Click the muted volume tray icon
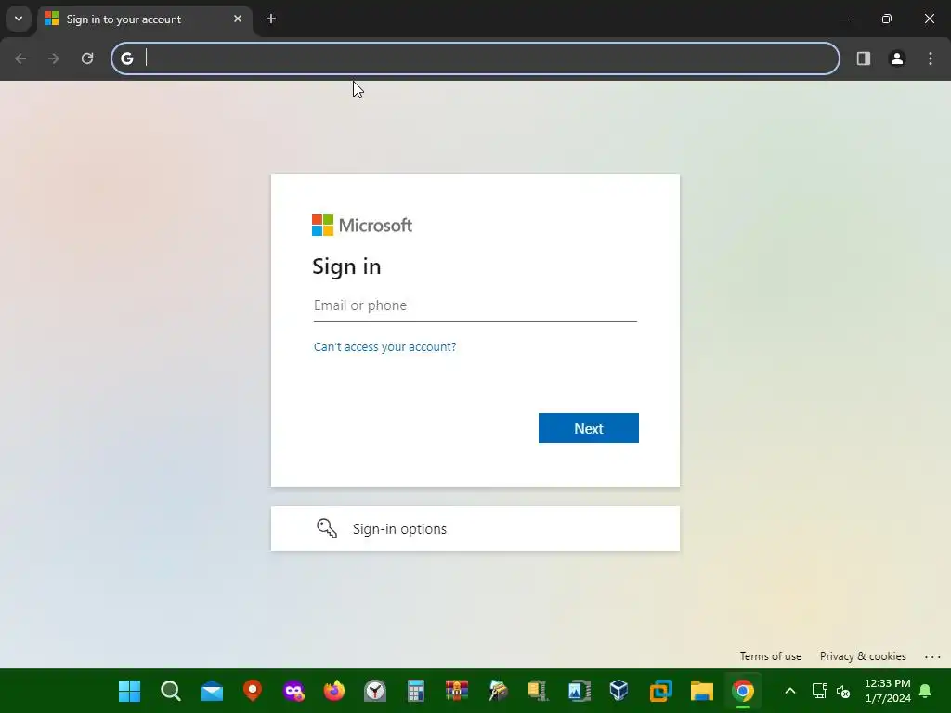The width and height of the screenshot is (951, 713). pyautogui.click(x=843, y=691)
